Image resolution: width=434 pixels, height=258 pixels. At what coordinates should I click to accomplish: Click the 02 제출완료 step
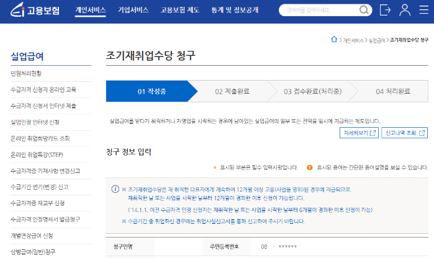pyautogui.click(x=232, y=91)
